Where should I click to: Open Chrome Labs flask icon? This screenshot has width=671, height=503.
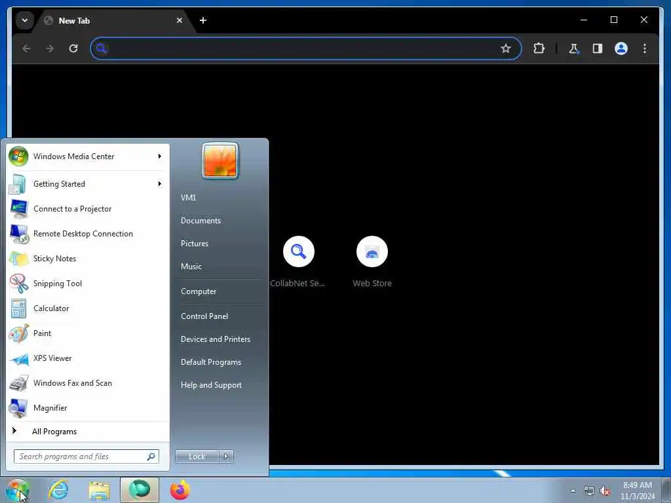pos(573,48)
